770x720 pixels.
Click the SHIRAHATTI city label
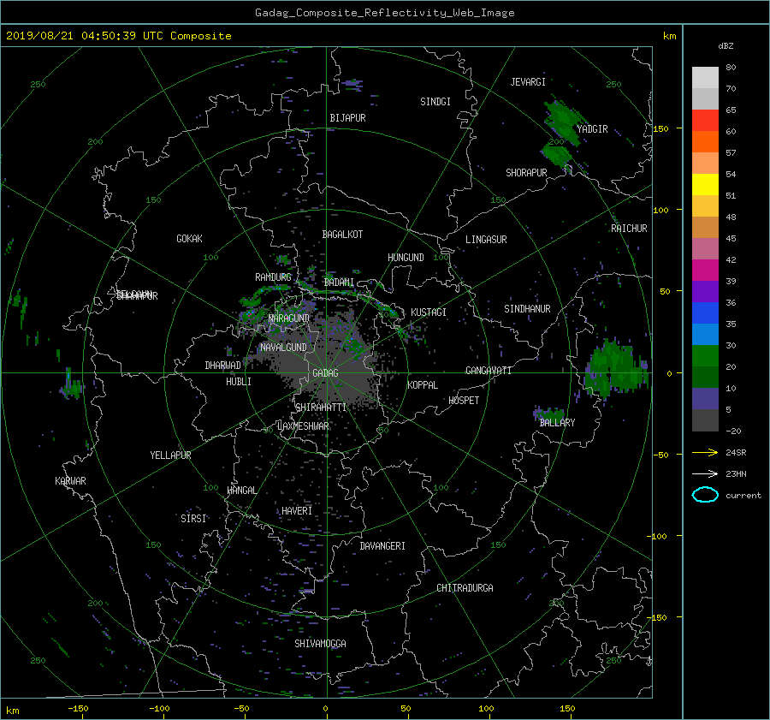click(321, 408)
